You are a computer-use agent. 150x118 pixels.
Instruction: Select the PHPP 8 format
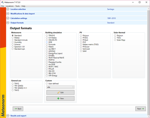tap(47, 60)
